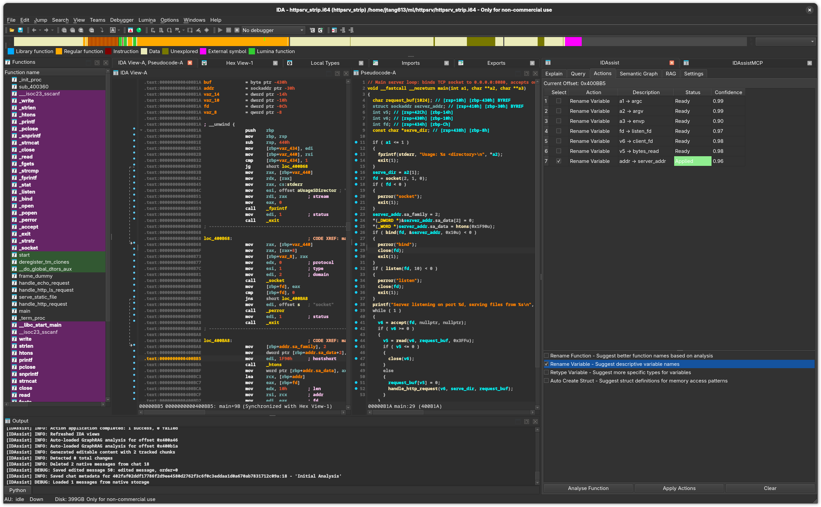Viewport: 821px width, 507px height.
Task: Navigate forward with the forward arrow icon
Action: coord(46,30)
